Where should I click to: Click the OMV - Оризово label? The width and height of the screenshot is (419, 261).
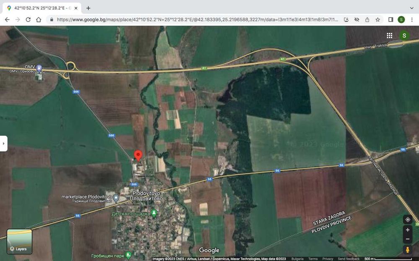(x=22, y=71)
